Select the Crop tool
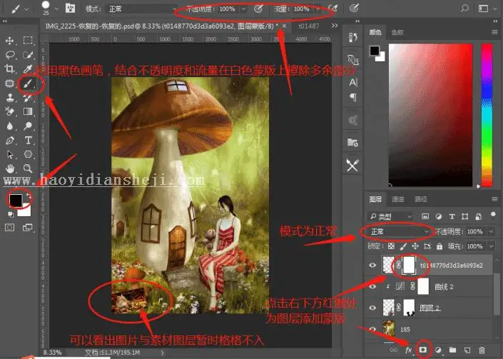Image resolution: width=503 pixels, height=359 pixels. (x=9, y=69)
